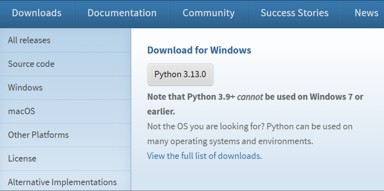Open Alternative Implementations in the submenu
This screenshot has width=384, height=191.
pos(62,182)
